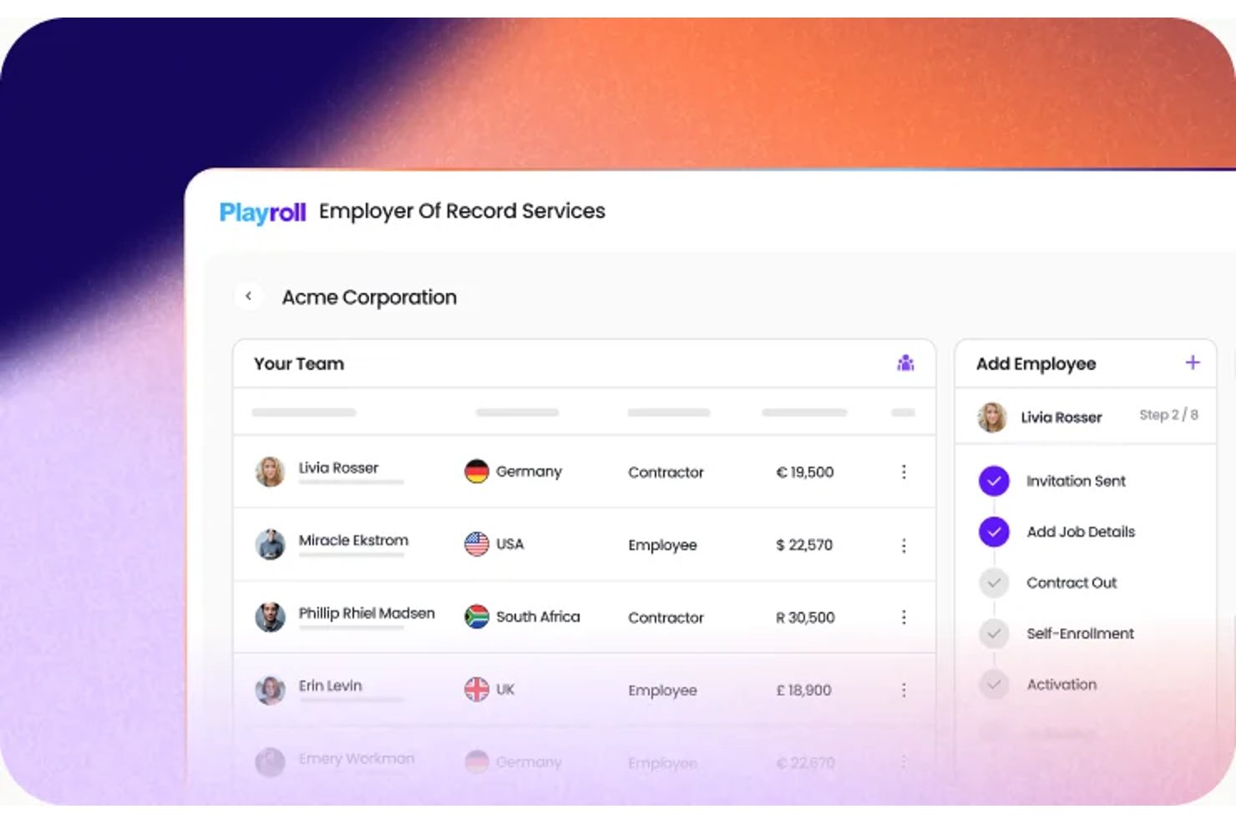Go back with the arrow beside Acme Corporation
The width and height of the screenshot is (1236, 824).
pos(248,296)
